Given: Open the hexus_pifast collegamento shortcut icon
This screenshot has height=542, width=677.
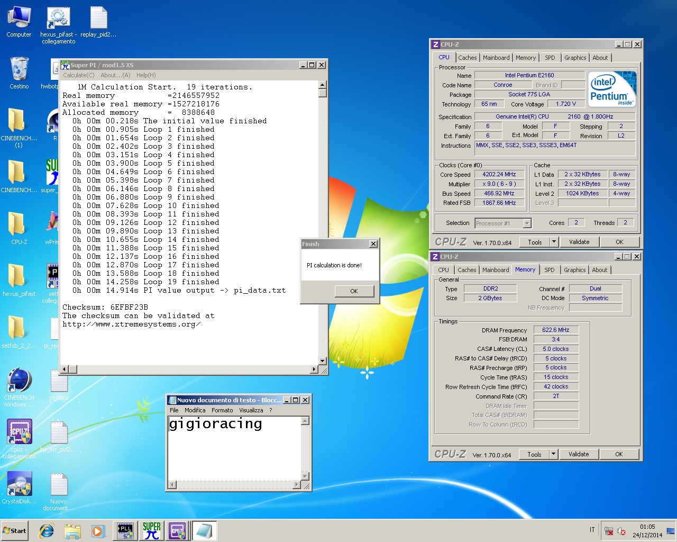Looking at the screenshot, I should pyautogui.click(x=58, y=25).
